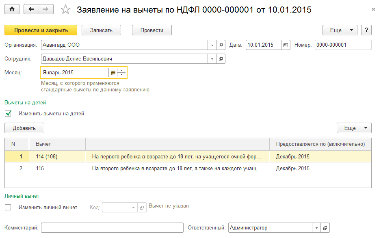Open month selection list icon
Screen dimensions: 381x238
tap(113, 73)
